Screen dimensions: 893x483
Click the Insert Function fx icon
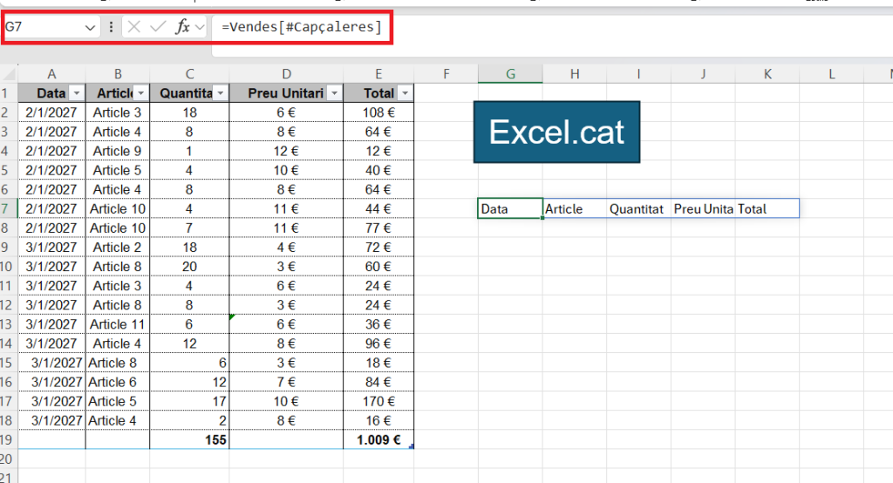click(182, 27)
